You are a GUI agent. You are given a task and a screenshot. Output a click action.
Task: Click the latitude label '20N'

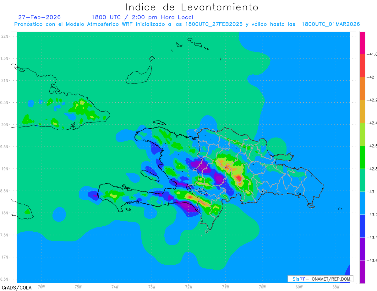coord(5,125)
